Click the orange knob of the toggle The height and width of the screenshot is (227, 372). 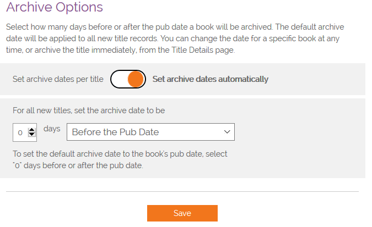pos(136,79)
